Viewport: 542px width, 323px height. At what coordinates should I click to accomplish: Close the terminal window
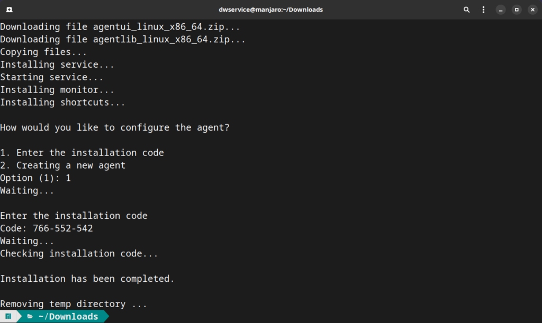532,10
